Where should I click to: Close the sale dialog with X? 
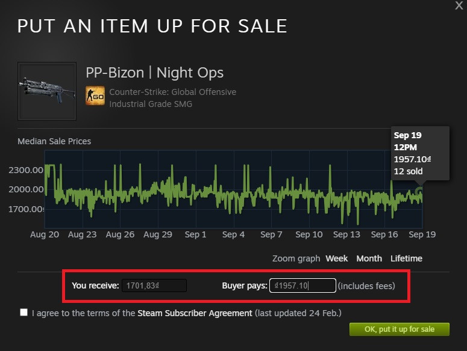click(x=459, y=5)
